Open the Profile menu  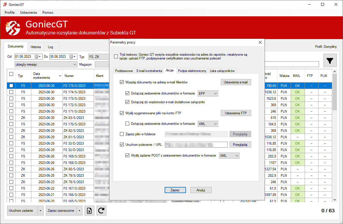point(10,13)
